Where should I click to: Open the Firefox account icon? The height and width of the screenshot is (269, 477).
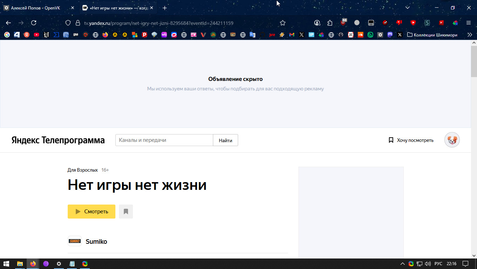point(317,23)
